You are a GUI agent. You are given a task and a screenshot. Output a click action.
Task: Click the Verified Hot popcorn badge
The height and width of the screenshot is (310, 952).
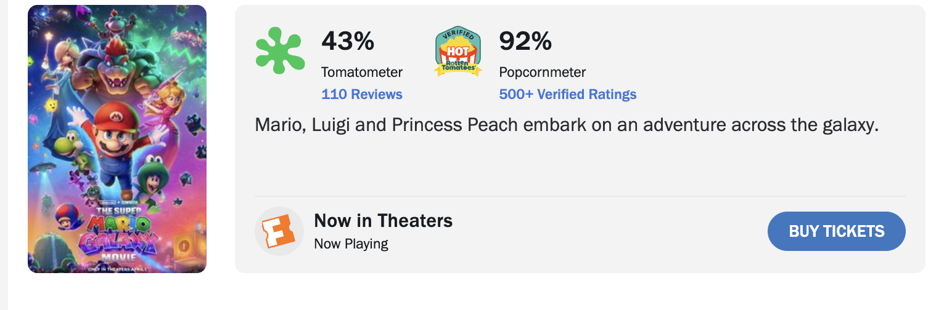[458, 51]
